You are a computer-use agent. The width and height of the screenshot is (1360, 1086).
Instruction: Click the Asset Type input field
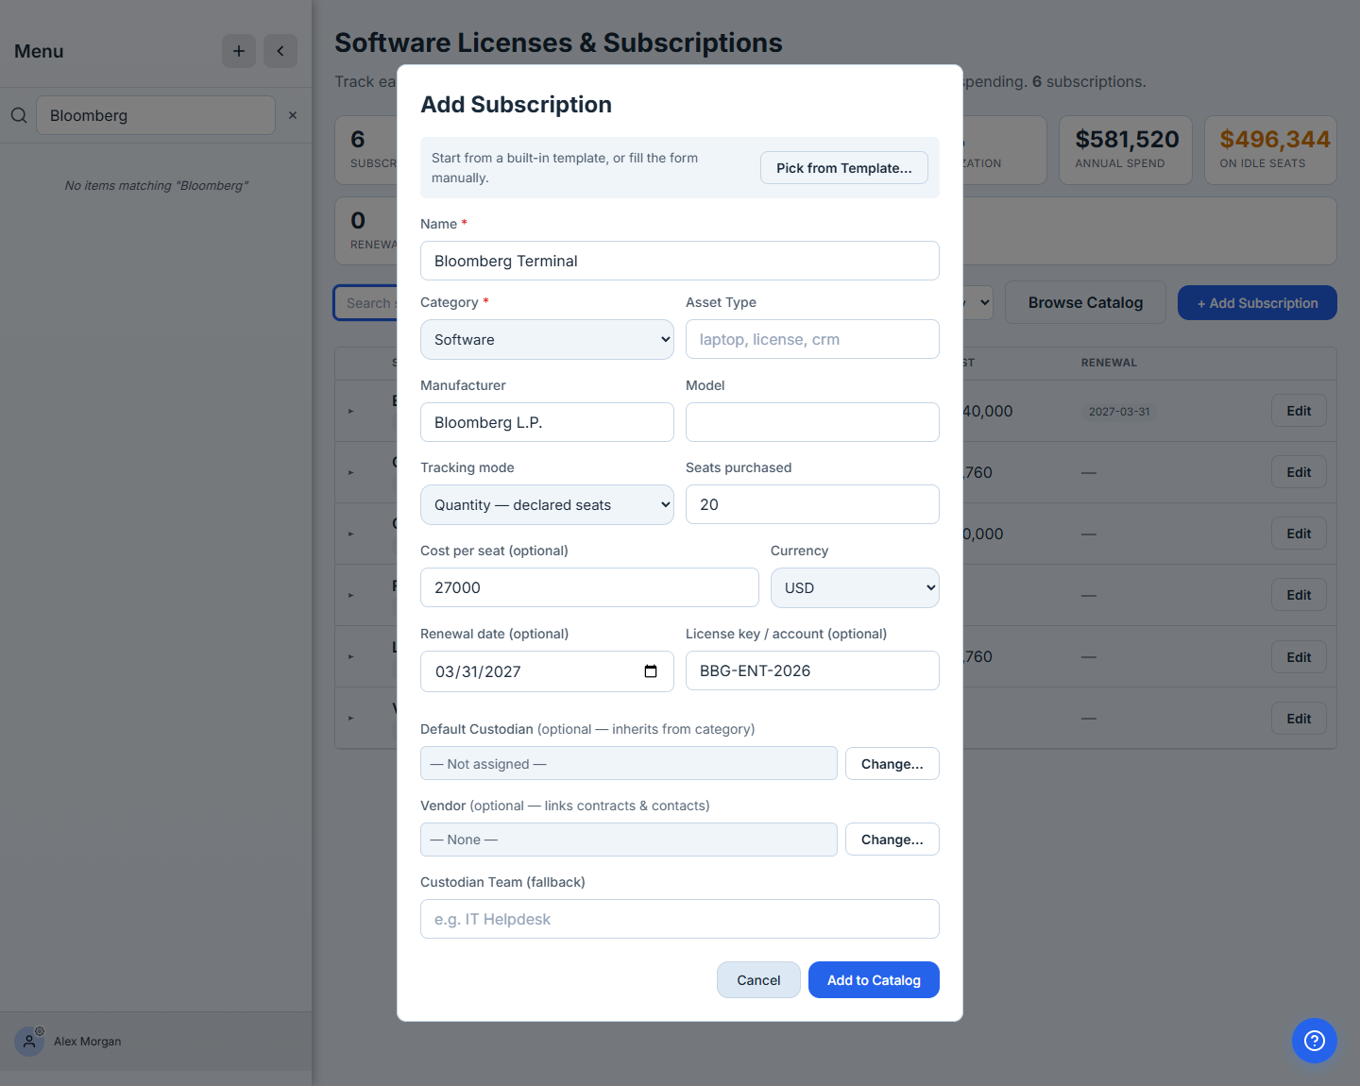[x=812, y=339]
